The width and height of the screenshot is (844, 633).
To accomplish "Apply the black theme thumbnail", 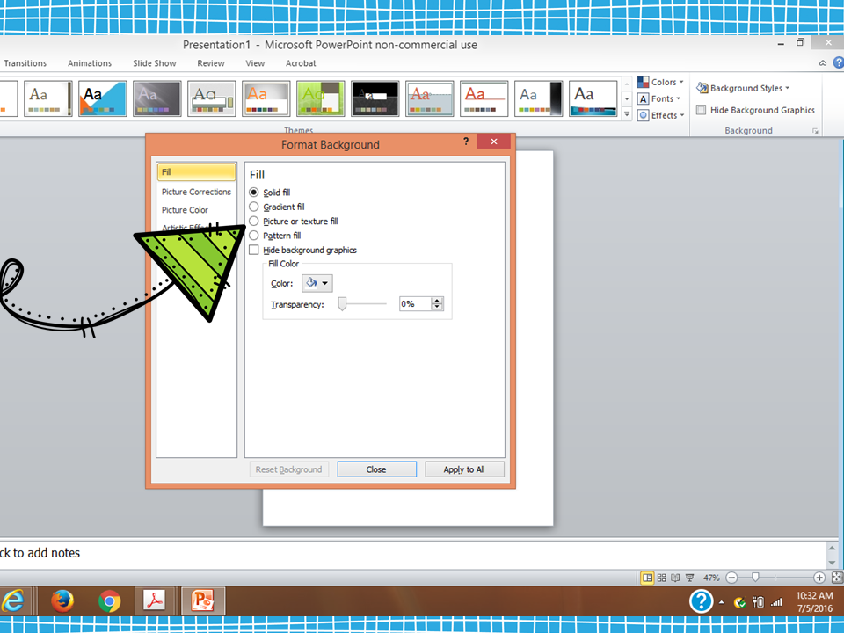I will [x=375, y=98].
